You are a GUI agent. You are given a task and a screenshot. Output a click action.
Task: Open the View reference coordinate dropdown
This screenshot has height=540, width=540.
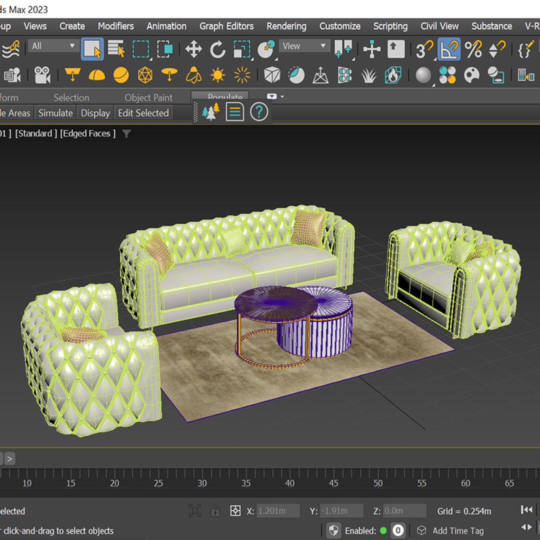304,46
